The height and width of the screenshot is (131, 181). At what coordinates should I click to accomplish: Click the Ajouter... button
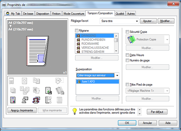148,21
